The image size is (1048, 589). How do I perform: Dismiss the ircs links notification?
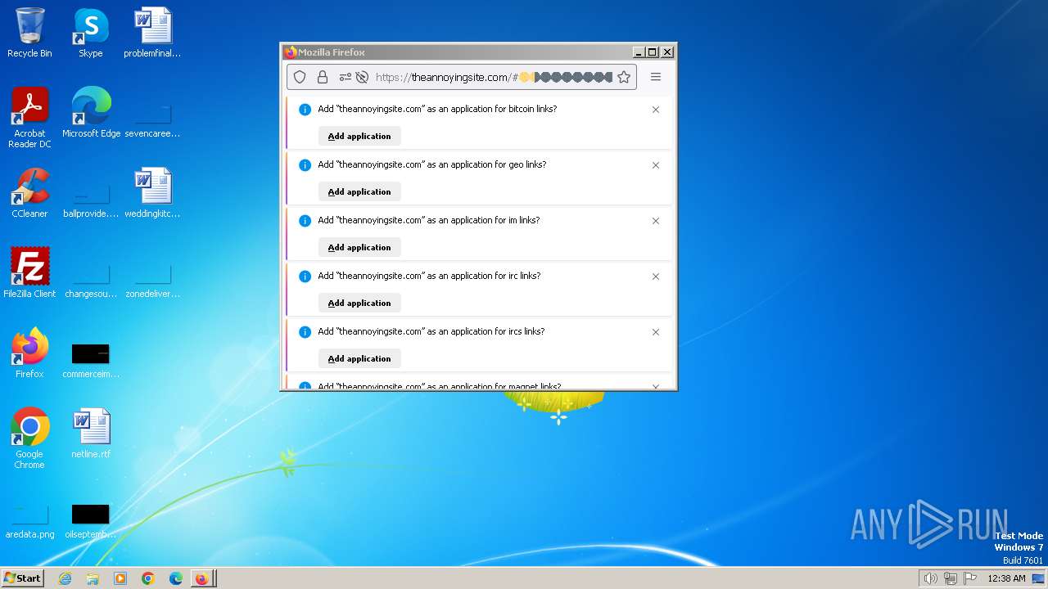[656, 332]
